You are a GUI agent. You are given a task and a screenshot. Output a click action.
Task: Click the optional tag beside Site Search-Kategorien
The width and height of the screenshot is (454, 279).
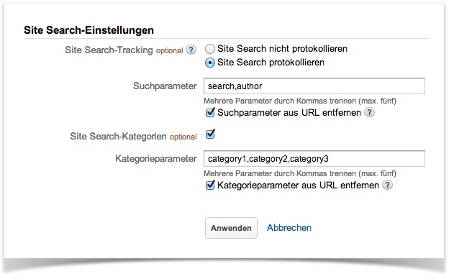[x=183, y=137]
